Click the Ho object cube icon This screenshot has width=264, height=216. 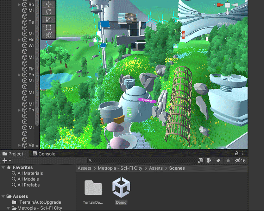pos(25,40)
